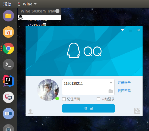
Task: Click the Wine glass icon in top bar
Action: [x=19, y=4]
